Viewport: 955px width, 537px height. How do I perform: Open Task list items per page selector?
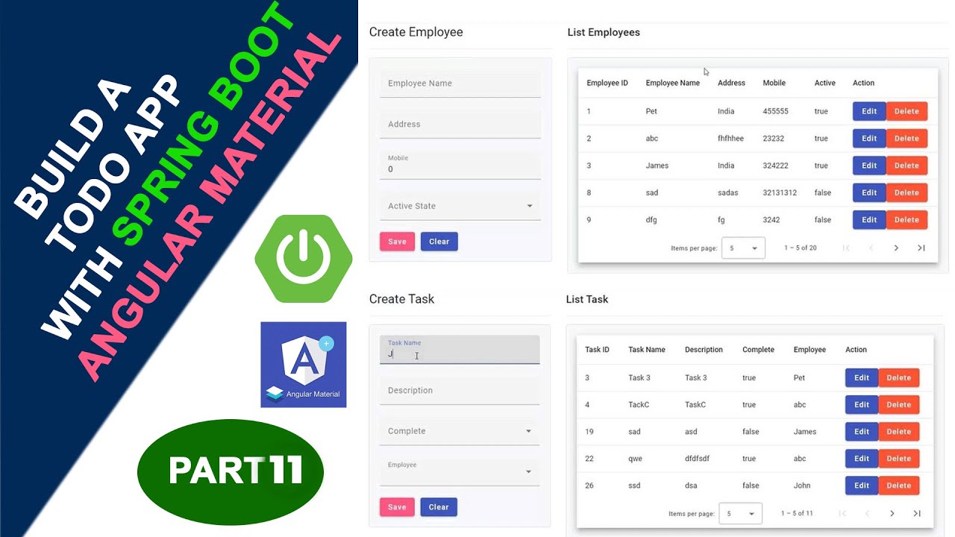[x=740, y=513]
